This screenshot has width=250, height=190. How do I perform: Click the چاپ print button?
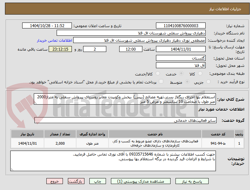click(x=98, y=181)
